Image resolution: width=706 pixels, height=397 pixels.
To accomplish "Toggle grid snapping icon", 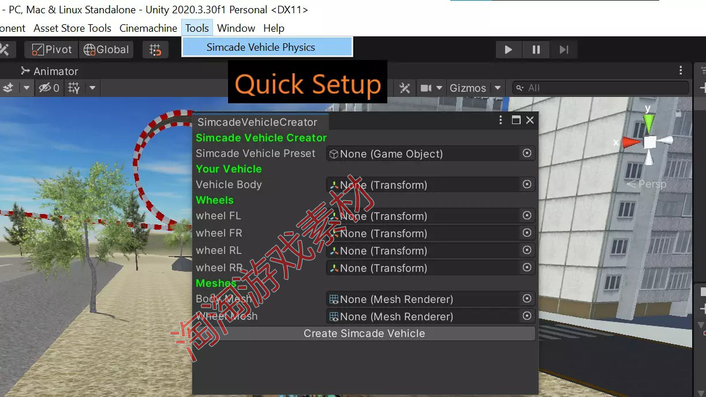I will (155, 50).
